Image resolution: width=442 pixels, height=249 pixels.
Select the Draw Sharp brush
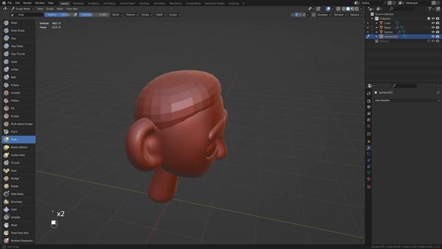pyautogui.click(x=19, y=30)
